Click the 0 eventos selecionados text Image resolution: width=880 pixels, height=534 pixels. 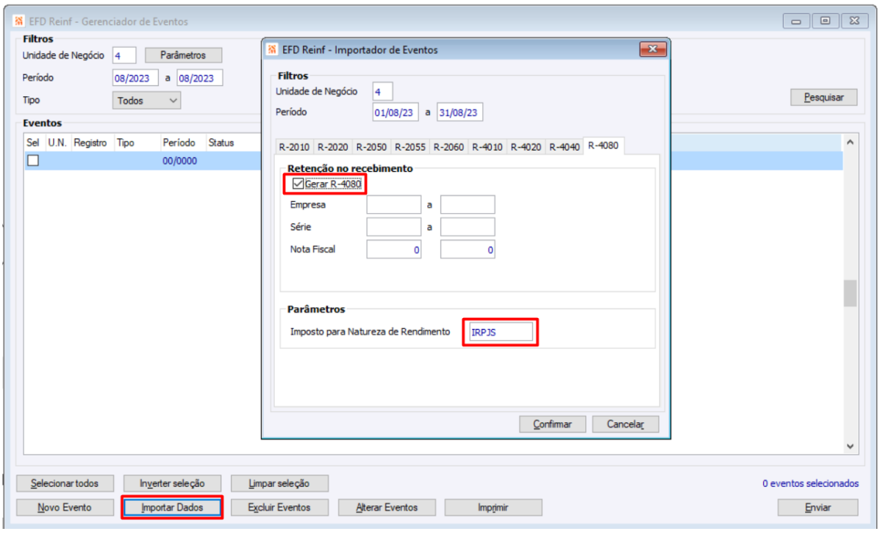810,483
